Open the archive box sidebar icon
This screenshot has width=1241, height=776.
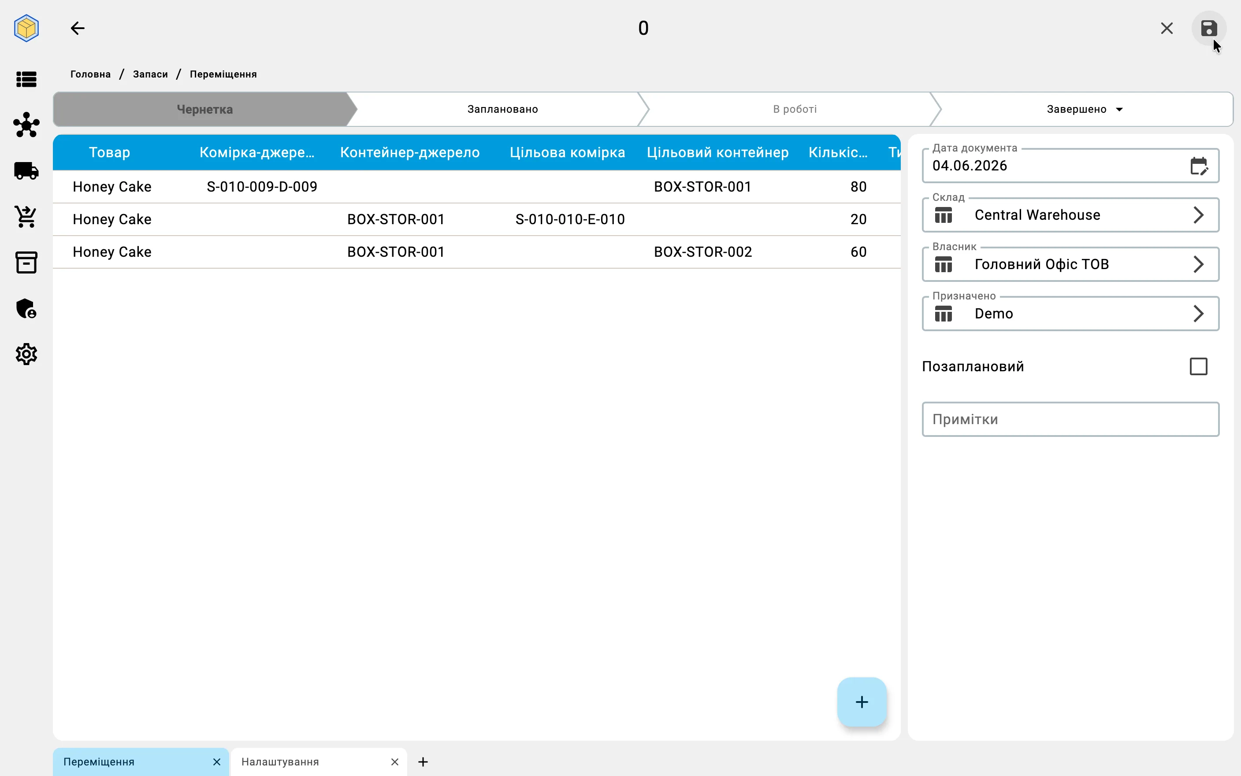[26, 262]
